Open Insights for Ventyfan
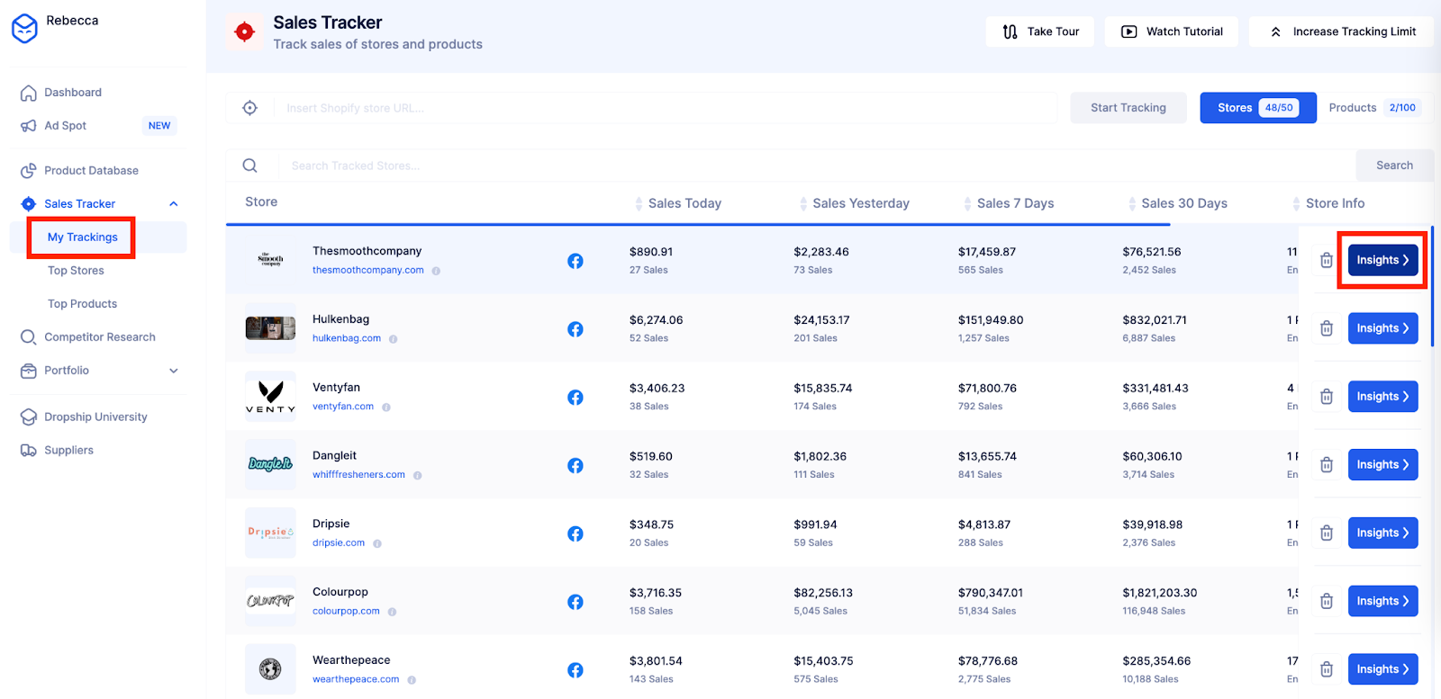Screen dimensions: 1441x699 pyautogui.click(x=1382, y=397)
